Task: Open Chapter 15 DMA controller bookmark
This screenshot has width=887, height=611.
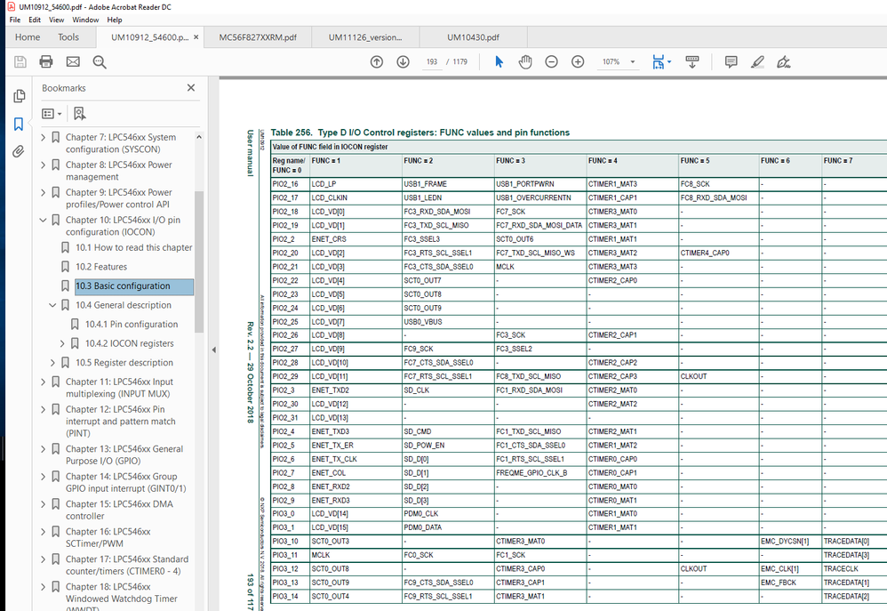Action: (119, 510)
